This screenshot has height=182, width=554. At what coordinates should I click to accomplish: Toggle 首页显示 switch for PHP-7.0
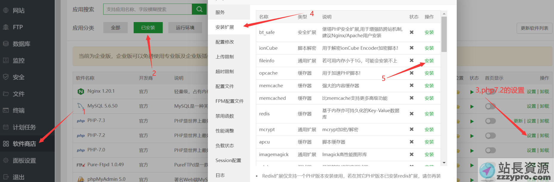pos(490,150)
